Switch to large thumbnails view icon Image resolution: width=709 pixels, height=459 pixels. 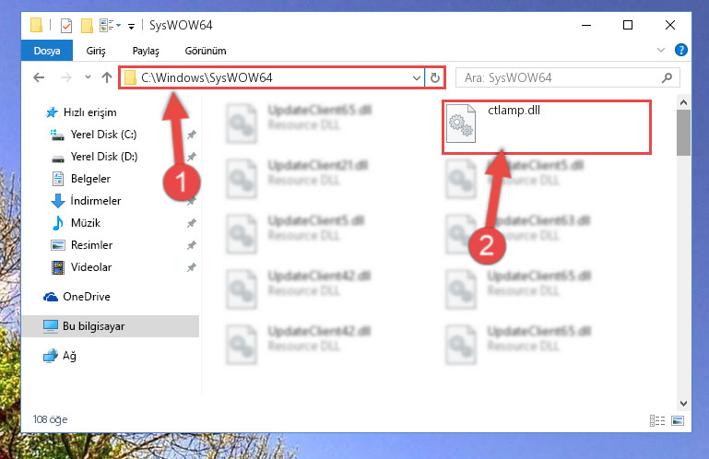(678, 420)
